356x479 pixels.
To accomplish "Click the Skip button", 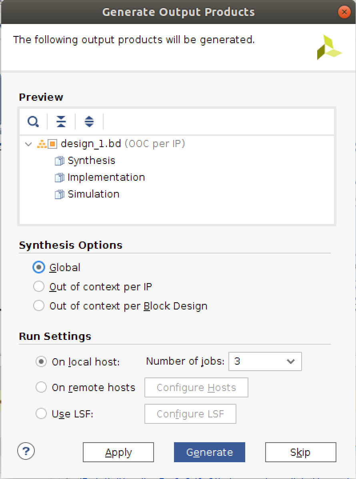I will 300,452.
